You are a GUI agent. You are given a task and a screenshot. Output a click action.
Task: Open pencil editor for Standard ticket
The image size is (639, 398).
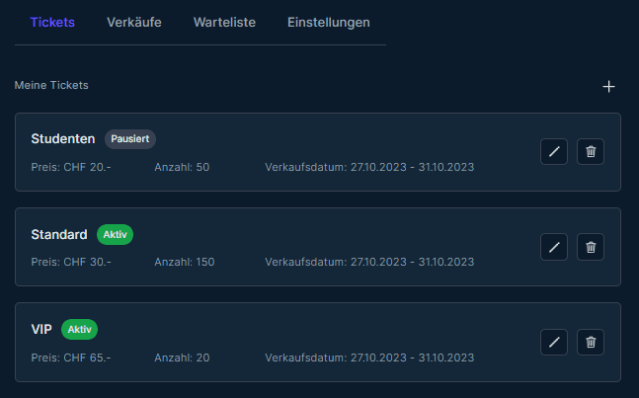[x=554, y=247]
